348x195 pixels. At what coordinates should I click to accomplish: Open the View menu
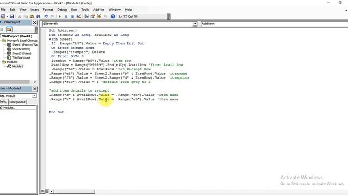23,10
